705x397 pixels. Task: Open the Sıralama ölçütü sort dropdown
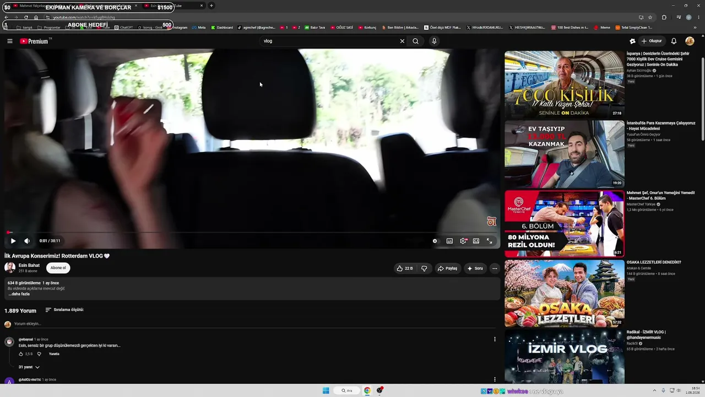coord(64,310)
